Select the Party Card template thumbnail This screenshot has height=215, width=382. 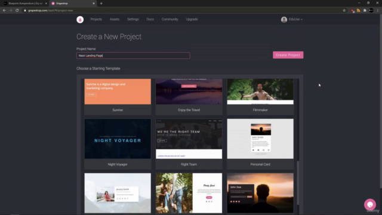[189, 193]
